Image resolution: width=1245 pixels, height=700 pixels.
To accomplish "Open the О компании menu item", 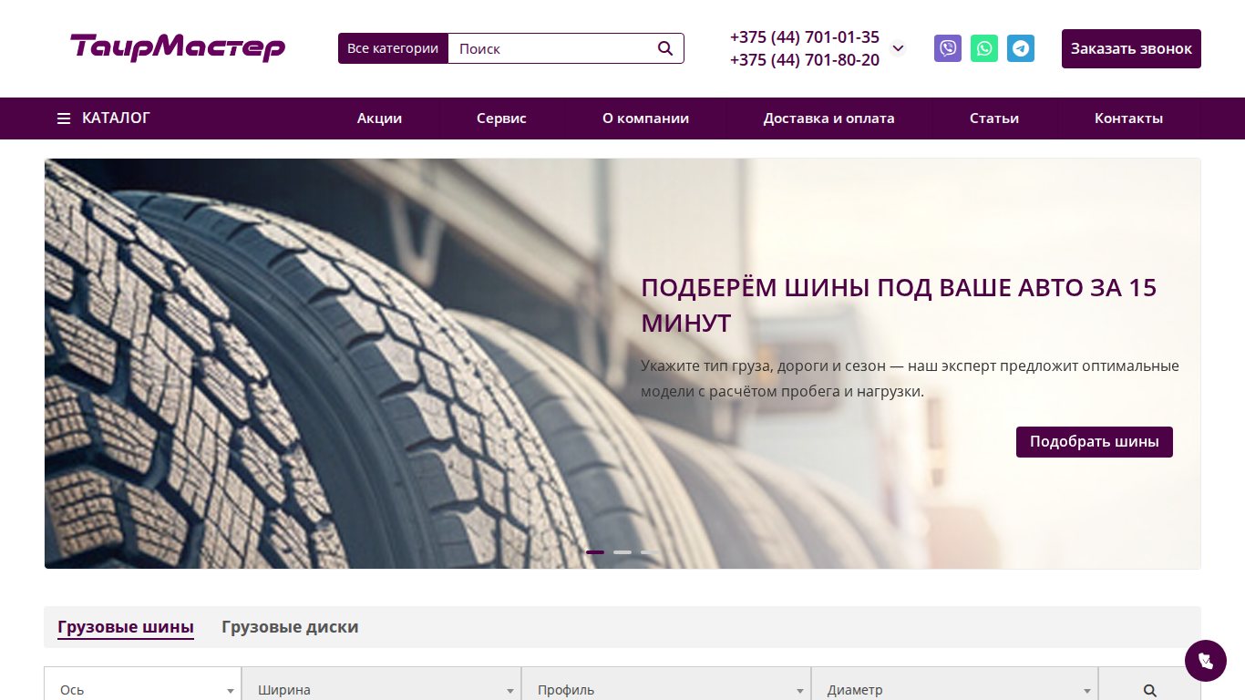I will [x=645, y=118].
